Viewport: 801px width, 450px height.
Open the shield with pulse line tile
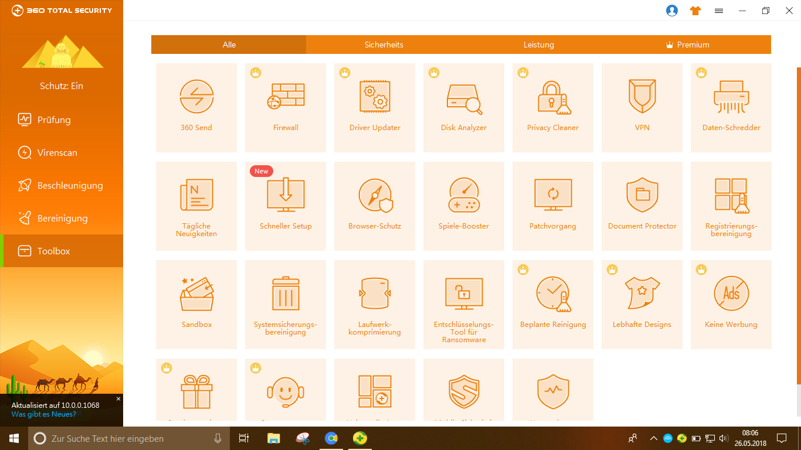(x=553, y=390)
